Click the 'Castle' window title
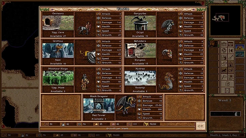The width and height of the screenshot is (246, 138). 123,9
